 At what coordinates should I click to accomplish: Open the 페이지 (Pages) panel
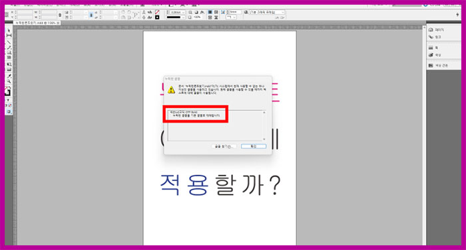click(x=436, y=30)
